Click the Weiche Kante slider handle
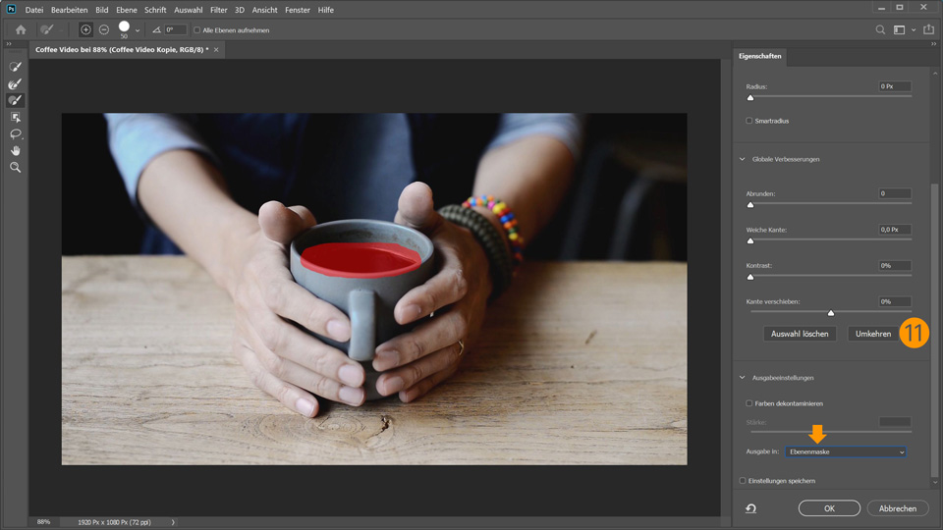 coord(749,241)
